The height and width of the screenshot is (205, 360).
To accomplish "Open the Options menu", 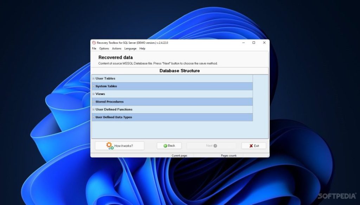I will coord(104,49).
